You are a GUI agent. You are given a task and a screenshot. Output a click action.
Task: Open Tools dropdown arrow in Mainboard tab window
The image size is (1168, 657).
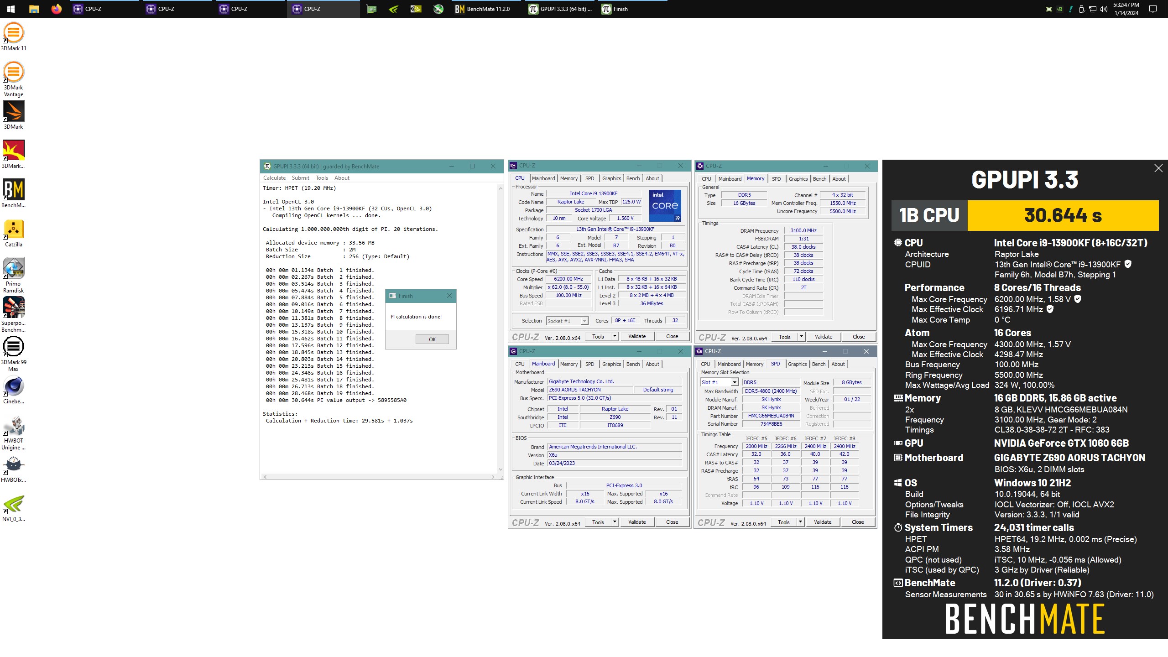pyautogui.click(x=615, y=522)
